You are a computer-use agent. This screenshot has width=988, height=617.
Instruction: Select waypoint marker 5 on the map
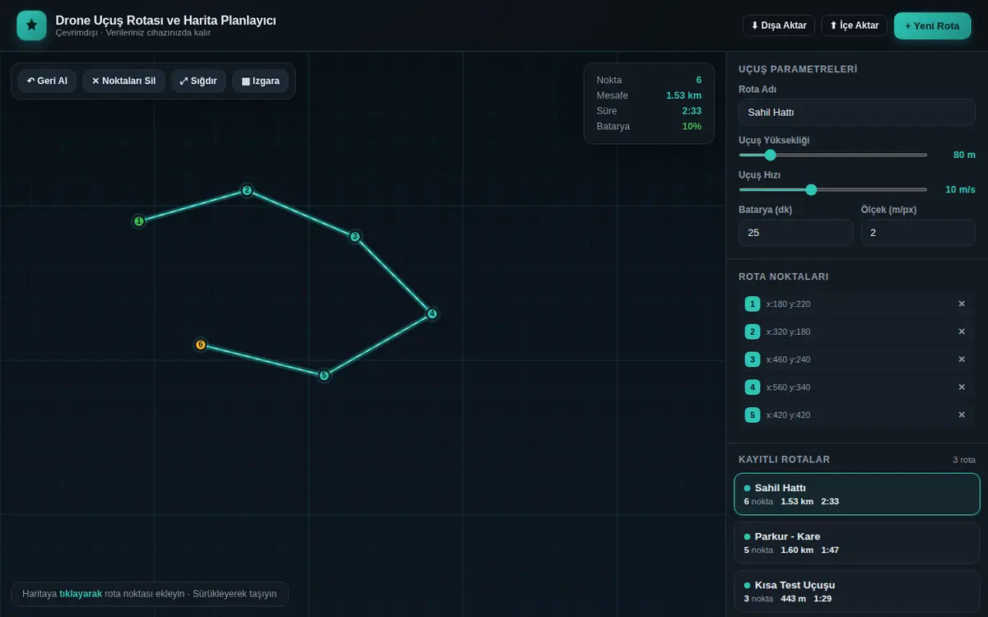[x=324, y=375]
